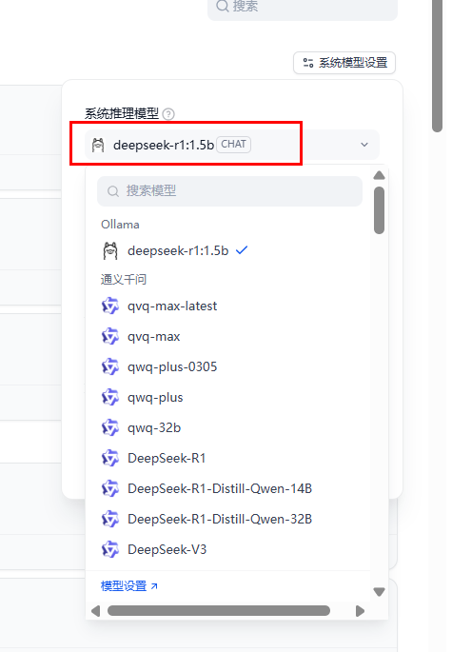Click the Tongyi icon beside qvq-max-latest

[x=110, y=306]
